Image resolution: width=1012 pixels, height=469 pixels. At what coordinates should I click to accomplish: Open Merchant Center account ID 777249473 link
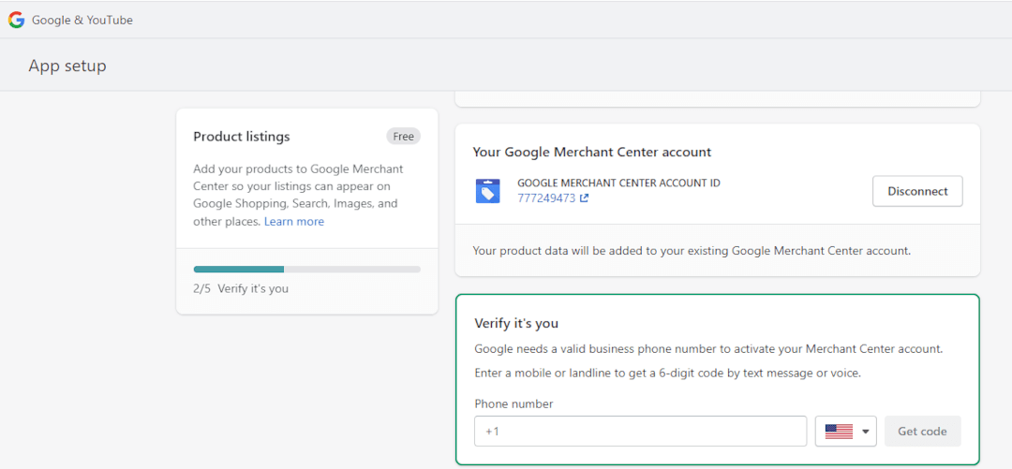click(546, 198)
